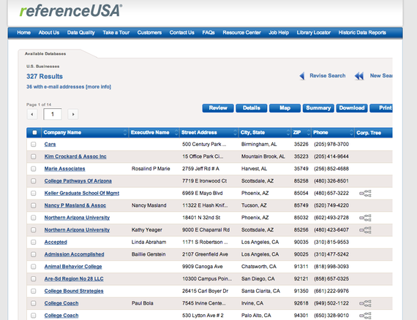Open corp tree for Northern Arizona University Phoenix
Screen dimensions: 417x320
pyautogui.click(x=365, y=218)
